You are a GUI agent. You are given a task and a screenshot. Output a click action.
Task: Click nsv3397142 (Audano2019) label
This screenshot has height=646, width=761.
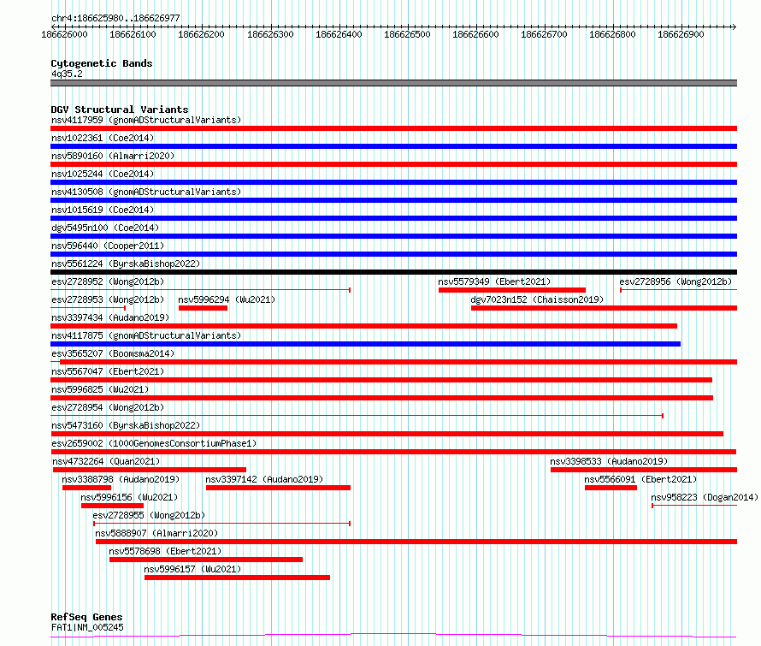point(264,479)
